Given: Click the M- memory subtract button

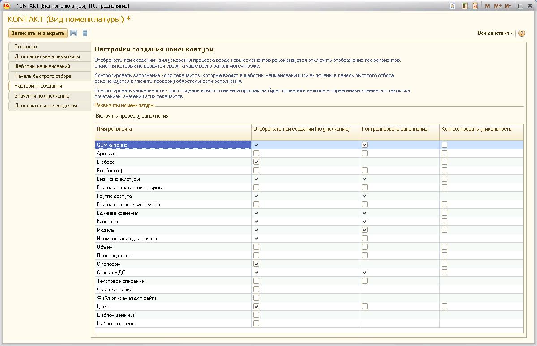Looking at the screenshot, I should point(508,6).
